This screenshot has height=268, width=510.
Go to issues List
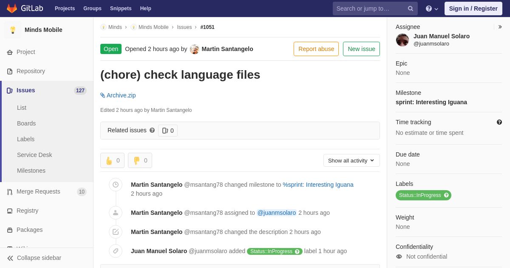[22, 108]
